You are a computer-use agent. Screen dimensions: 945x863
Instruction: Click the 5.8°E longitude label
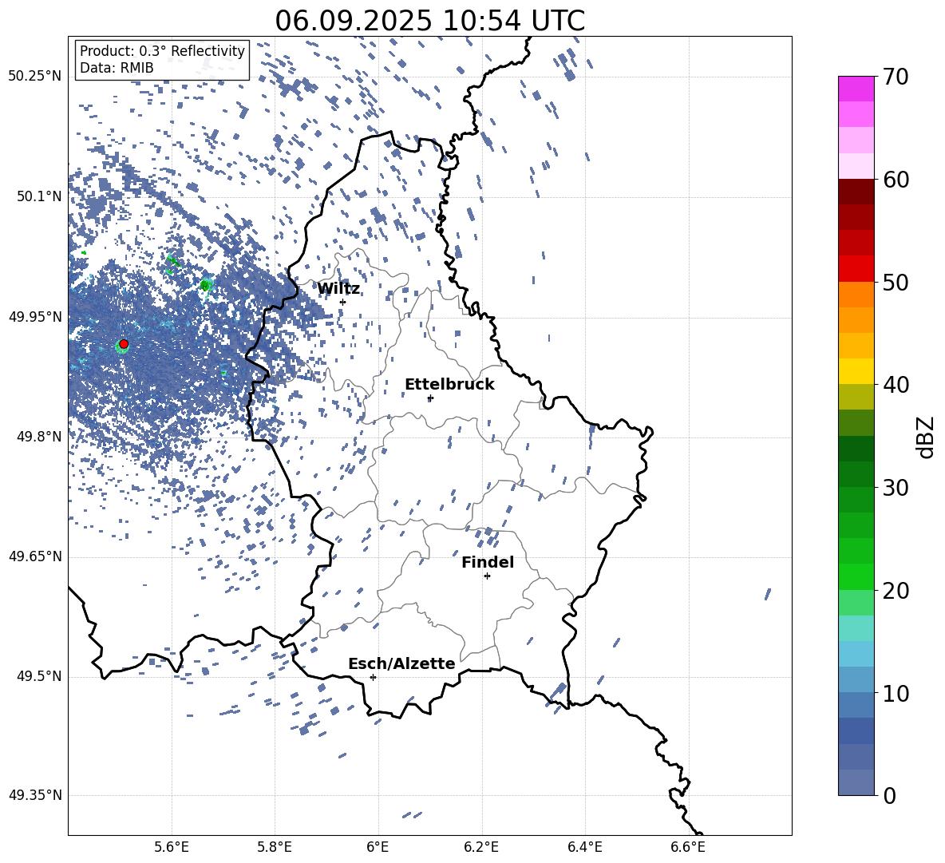[x=275, y=847]
